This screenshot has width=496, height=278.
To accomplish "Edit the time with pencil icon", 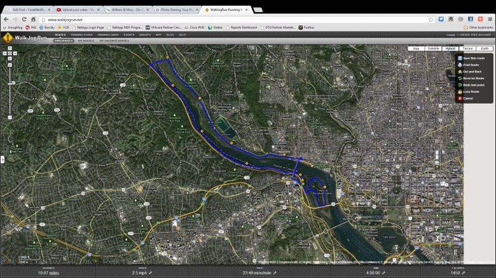I will click(383, 273).
